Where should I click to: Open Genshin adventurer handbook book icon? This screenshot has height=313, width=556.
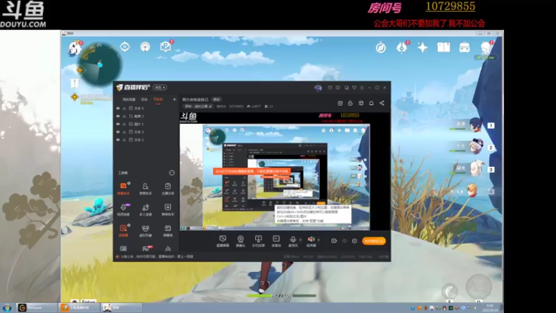click(443, 47)
